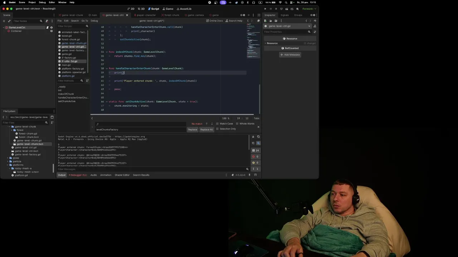Sort the methods list alphabetically

pyautogui.click(x=87, y=81)
